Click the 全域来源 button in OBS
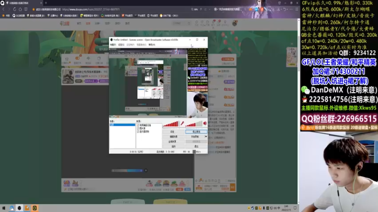The width and height of the screenshot is (378, 212). pos(173,142)
